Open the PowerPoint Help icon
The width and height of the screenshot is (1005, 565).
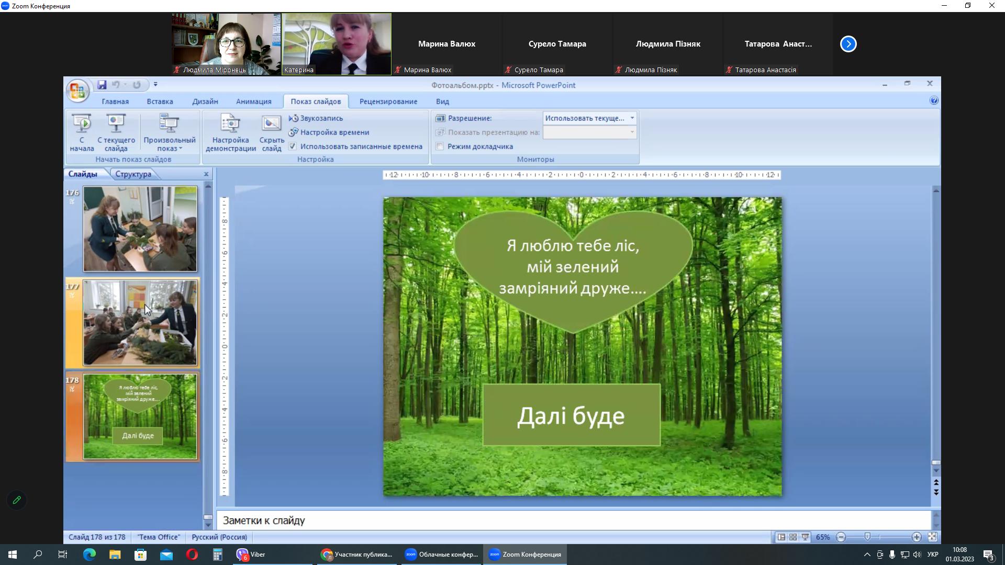pyautogui.click(x=934, y=100)
